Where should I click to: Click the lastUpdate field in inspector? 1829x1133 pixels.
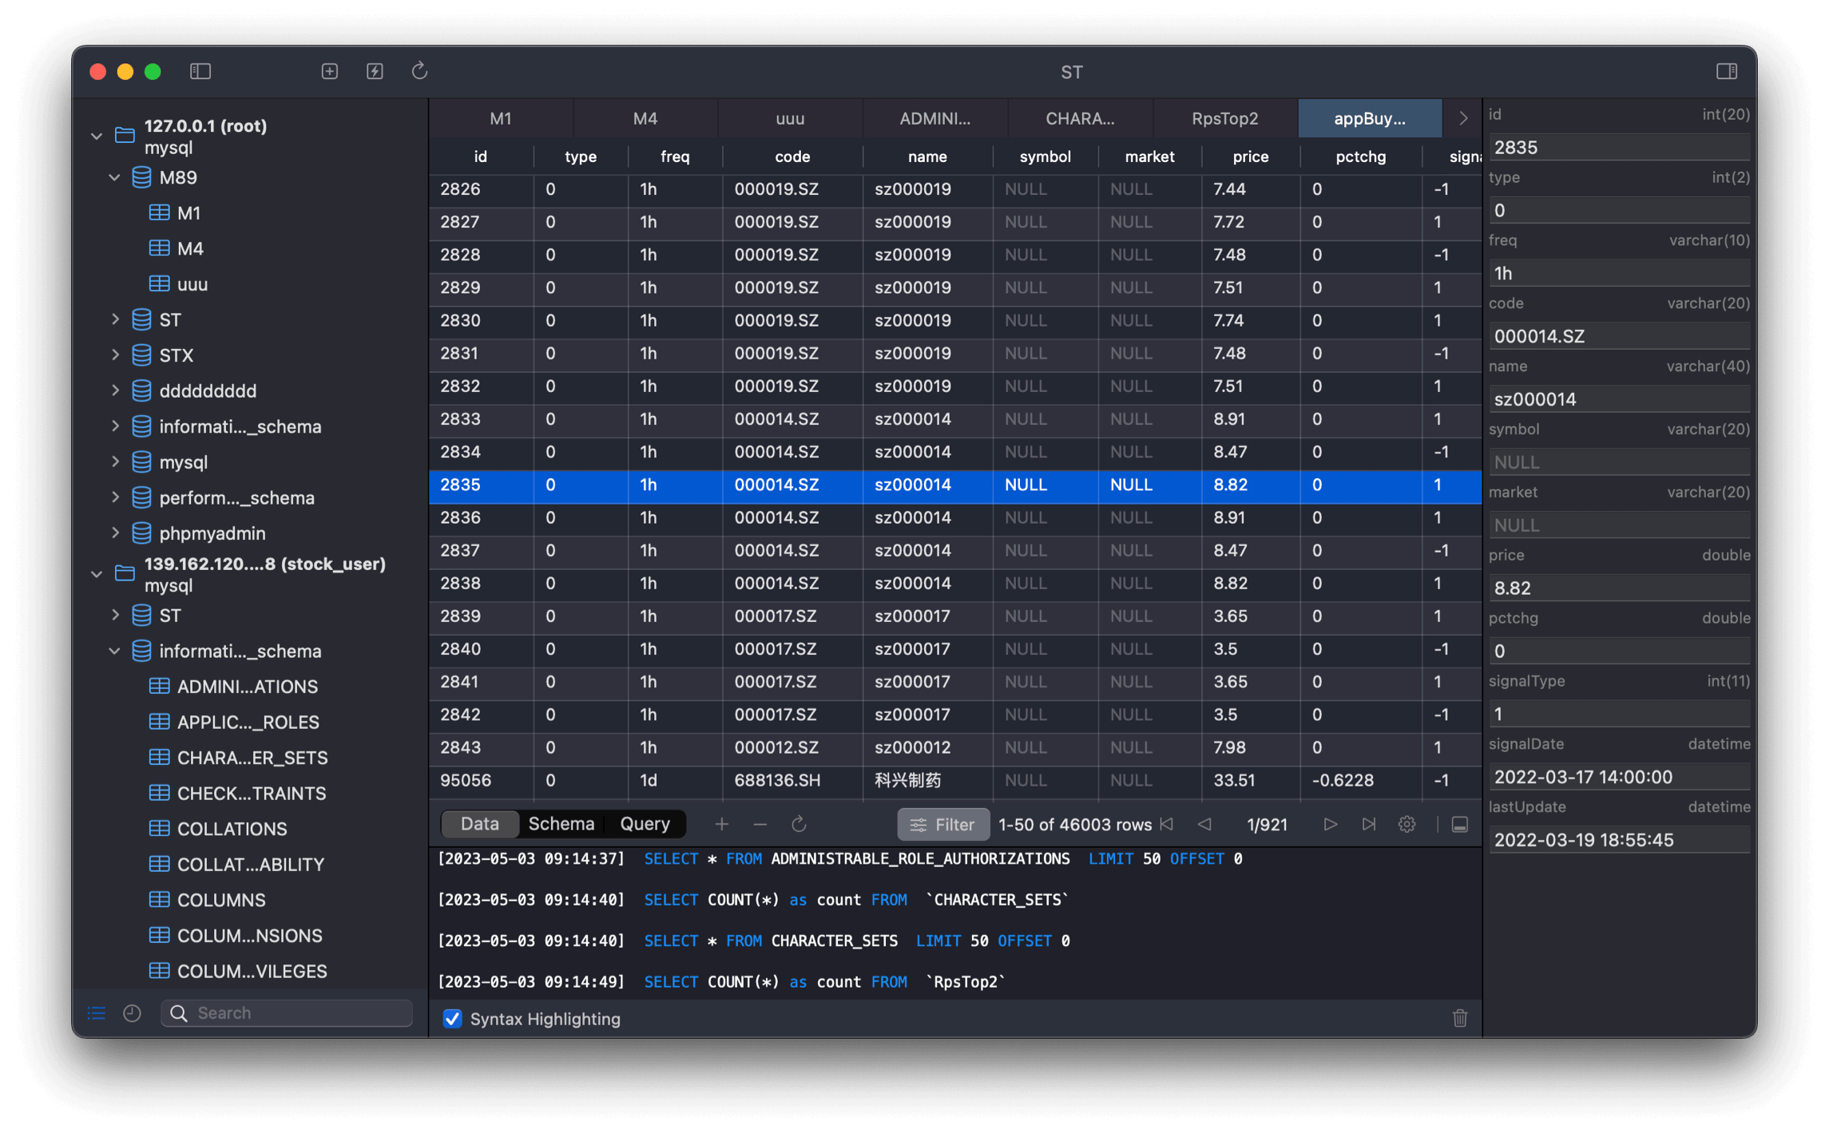click(x=1620, y=840)
